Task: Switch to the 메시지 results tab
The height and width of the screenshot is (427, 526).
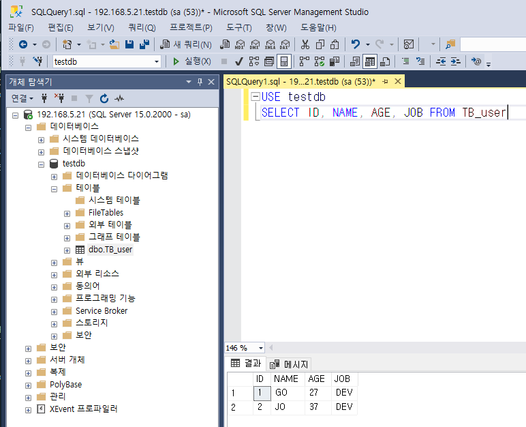Action: (289, 364)
